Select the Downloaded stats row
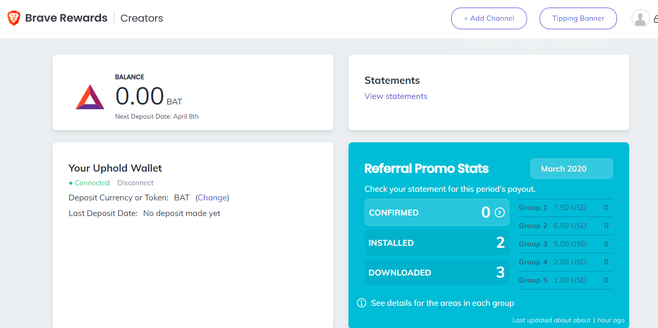 [436, 272]
